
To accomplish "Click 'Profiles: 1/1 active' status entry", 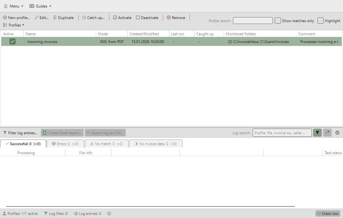I will [20, 214].
